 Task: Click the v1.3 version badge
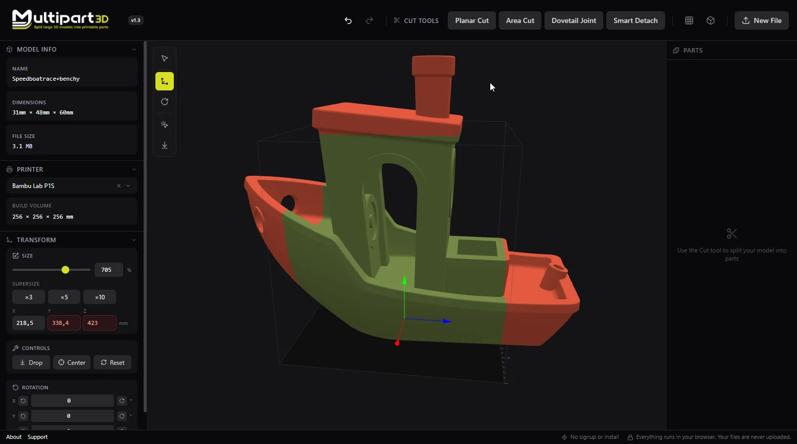[135, 20]
